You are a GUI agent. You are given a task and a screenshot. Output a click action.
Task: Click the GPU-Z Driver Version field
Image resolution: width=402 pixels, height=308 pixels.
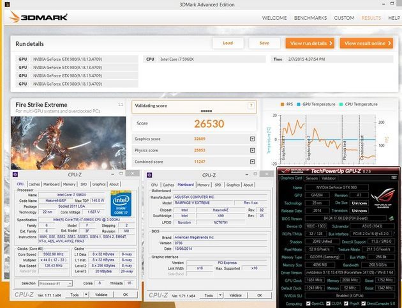click(x=350, y=273)
